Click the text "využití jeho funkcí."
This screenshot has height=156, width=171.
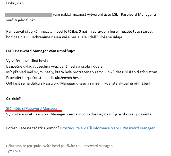[22, 20]
